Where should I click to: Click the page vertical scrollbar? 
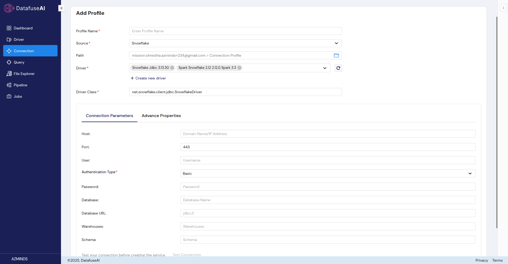coord(497,122)
